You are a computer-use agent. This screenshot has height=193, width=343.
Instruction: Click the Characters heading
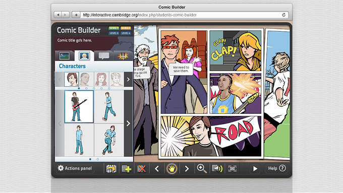tap(72, 66)
